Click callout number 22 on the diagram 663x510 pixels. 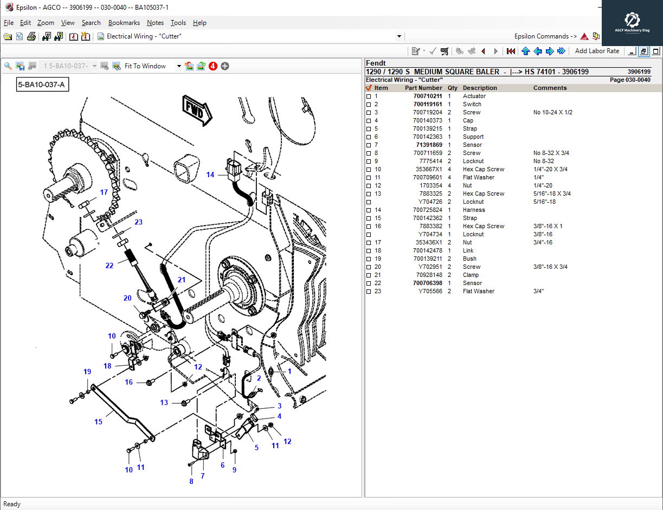click(110, 266)
